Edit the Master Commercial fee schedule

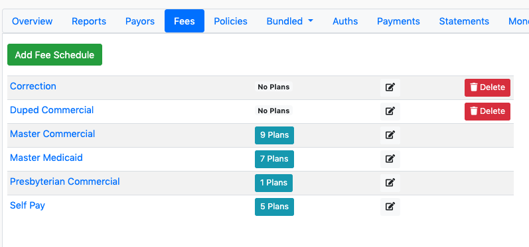click(390, 135)
